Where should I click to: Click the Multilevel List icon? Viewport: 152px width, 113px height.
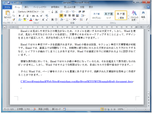click(73, 12)
